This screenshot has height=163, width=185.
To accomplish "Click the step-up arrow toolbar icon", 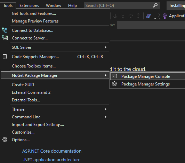I will pos(138,16).
